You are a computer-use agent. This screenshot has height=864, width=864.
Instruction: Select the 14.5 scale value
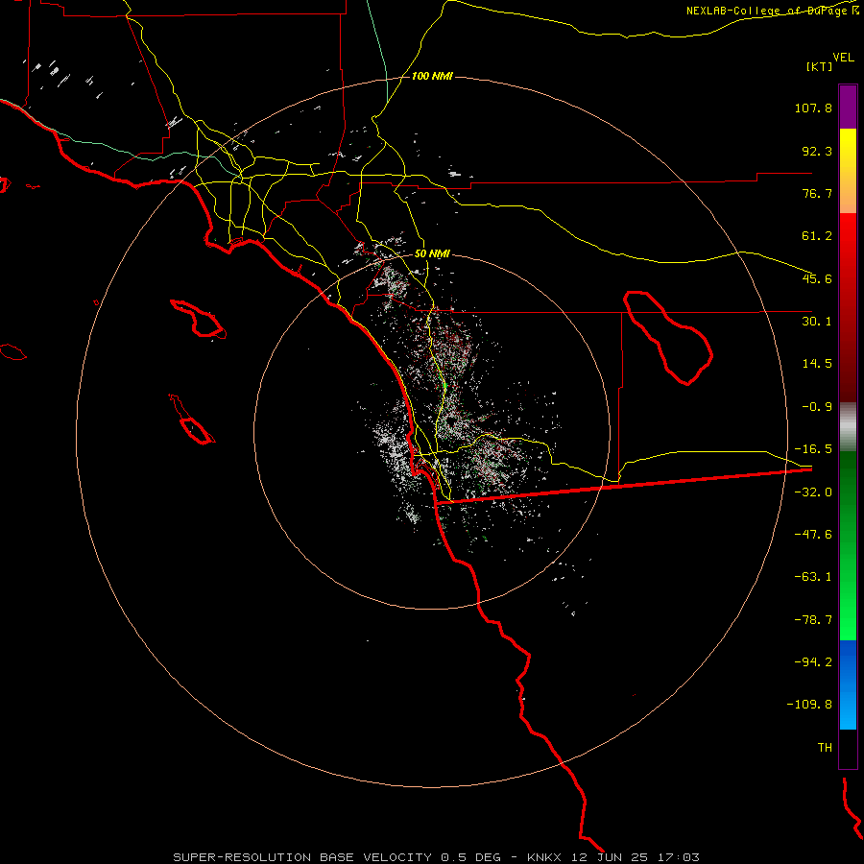[817, 364]
